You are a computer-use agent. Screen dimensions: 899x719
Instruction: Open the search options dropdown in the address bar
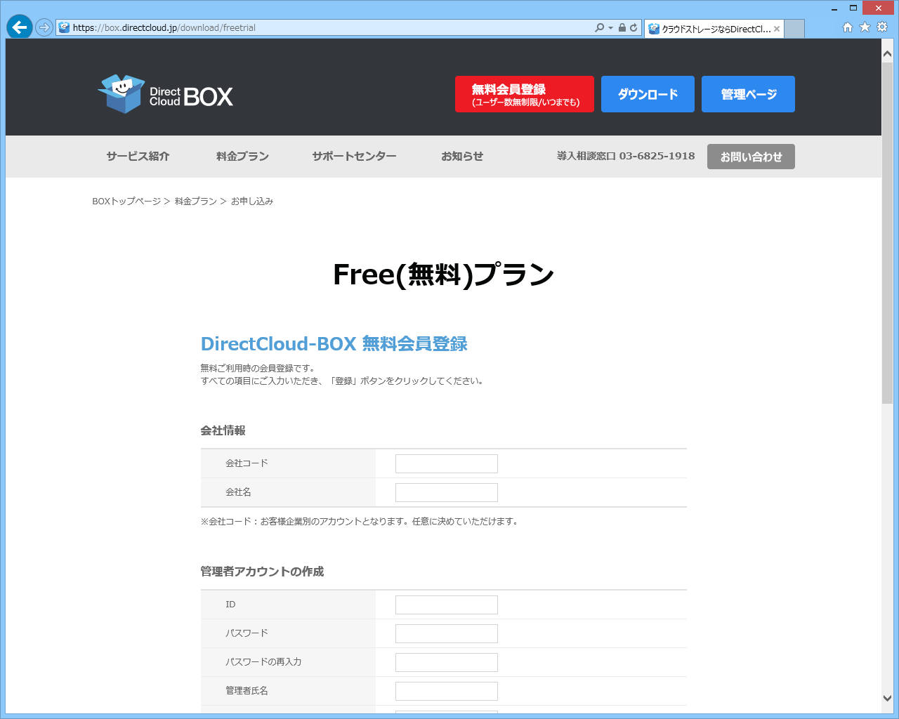(609, 28)
